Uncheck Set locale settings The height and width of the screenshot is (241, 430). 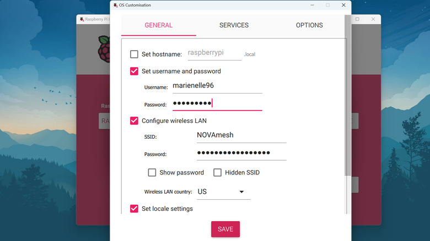(134, 209)
